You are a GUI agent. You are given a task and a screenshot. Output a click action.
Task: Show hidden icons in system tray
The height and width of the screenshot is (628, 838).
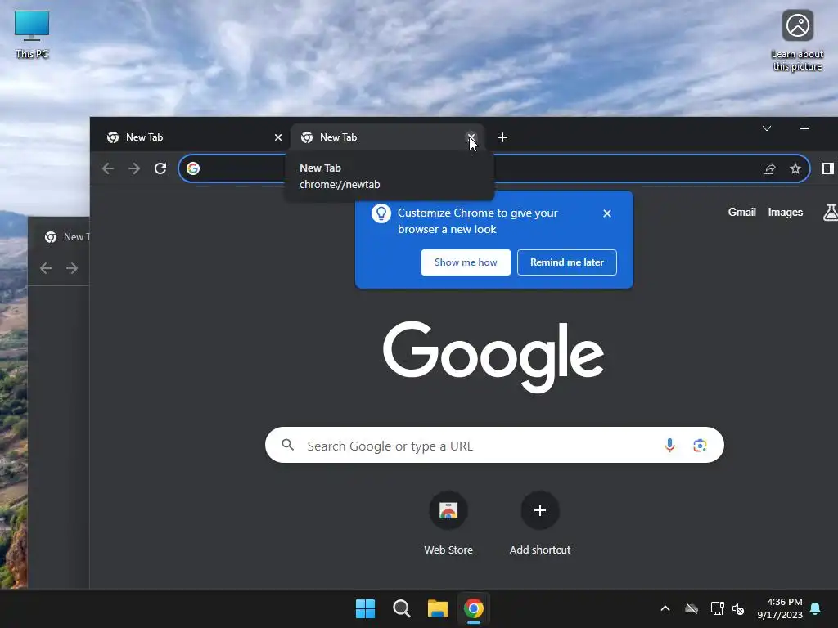pos(665,608)
